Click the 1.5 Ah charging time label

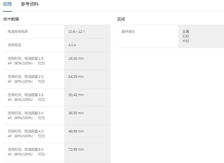coord(26,61)
